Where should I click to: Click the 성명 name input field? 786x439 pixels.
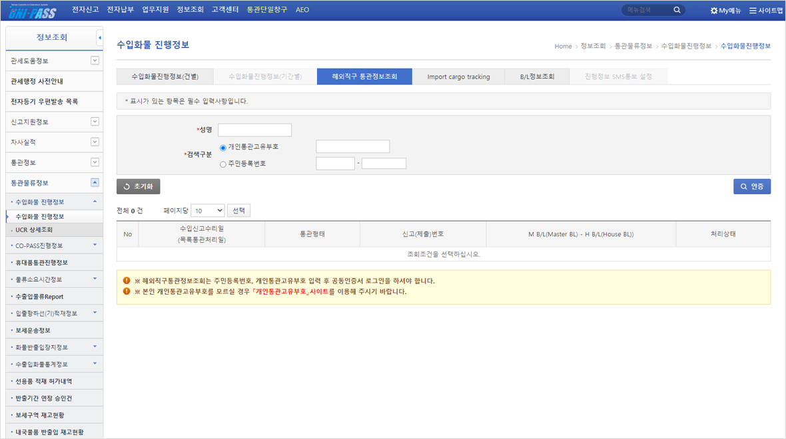[254, 130]
